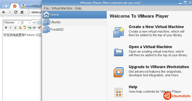The image size is (192, 101).
Task: Open the File menu
Action: coord(46,8)
